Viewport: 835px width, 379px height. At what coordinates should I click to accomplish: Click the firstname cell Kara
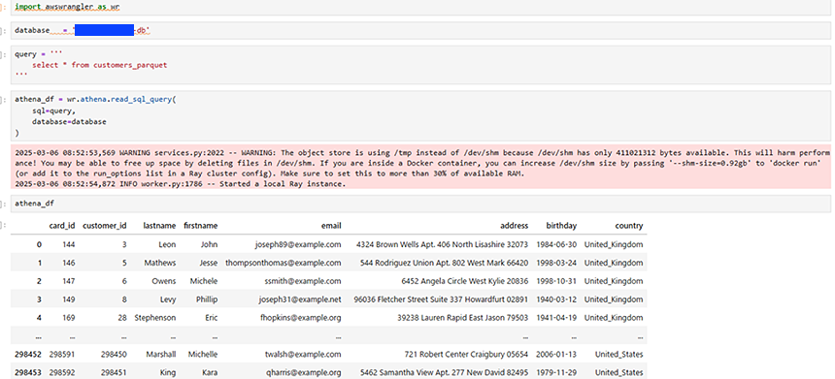(x=210, y=372)
